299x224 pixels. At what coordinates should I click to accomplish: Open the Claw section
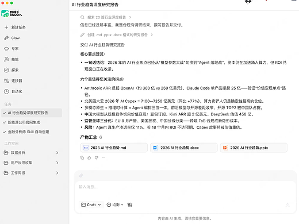pyautogui.click(x=12, y=38)
